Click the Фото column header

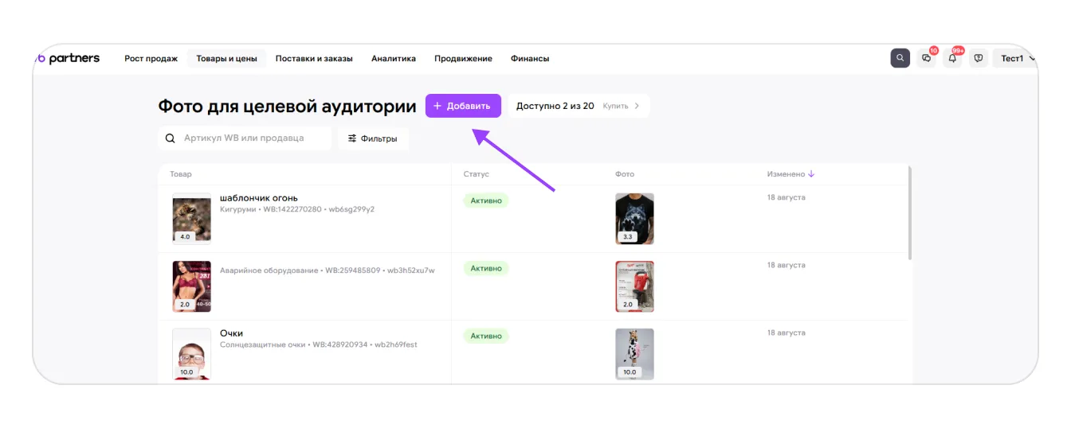[x=625, y=173]
